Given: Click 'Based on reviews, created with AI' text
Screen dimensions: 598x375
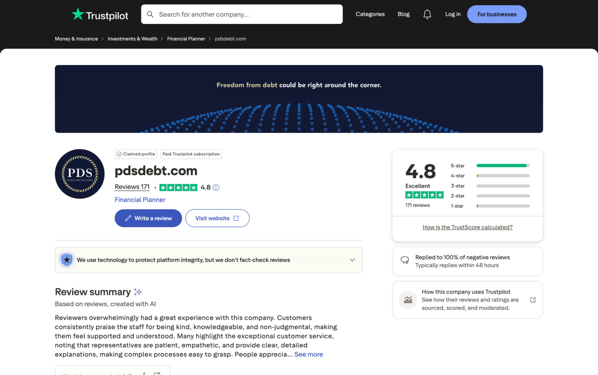Looking at the screenshot, I should click(x=105, y=304).
